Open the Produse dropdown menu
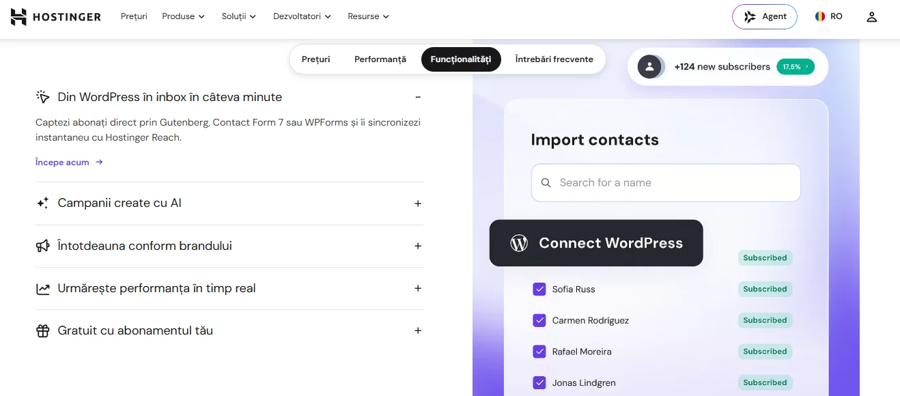The width and height of the screenshot is (900, 396). pyautogui.click(x=183, y=16)
